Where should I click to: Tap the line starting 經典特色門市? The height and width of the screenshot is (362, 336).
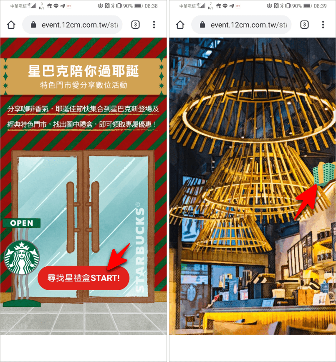(82, 124)
